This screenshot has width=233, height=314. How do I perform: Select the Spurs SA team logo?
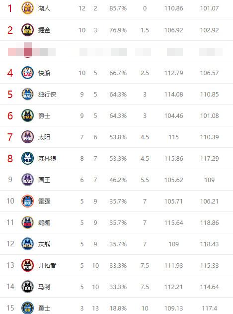pos(28,287)
